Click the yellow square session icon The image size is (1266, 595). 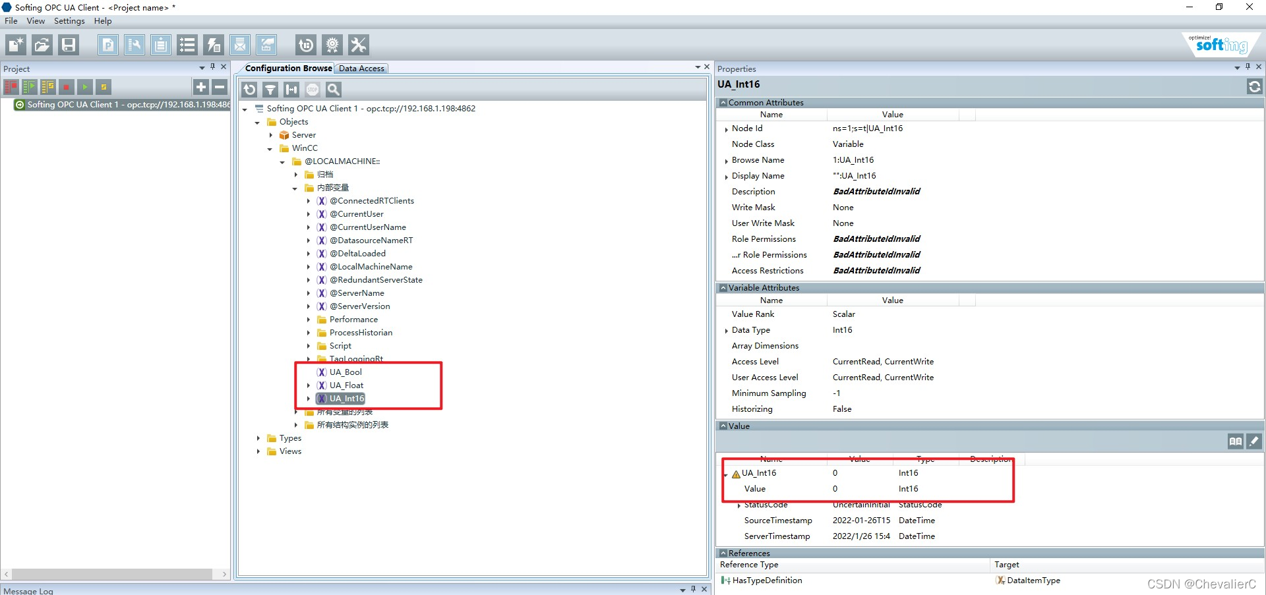click(x=103, y=87)
